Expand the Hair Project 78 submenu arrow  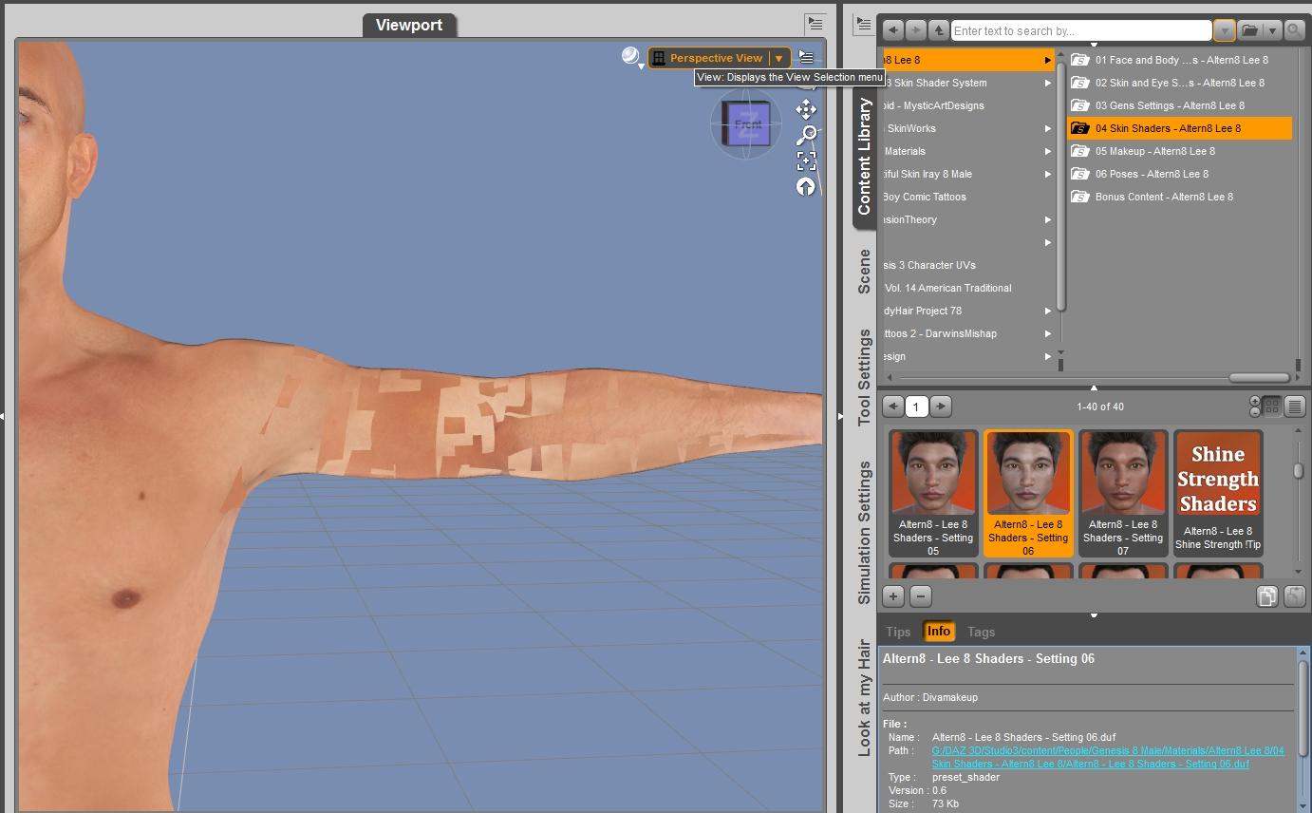coord(1047,311)
